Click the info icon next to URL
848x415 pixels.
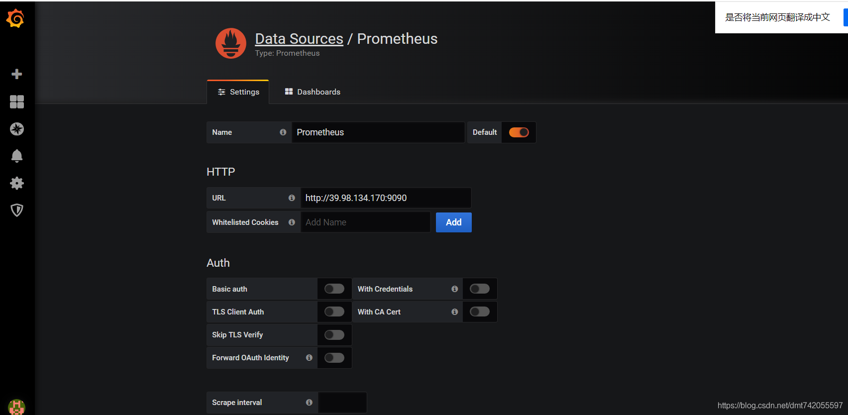coord(292,198)
